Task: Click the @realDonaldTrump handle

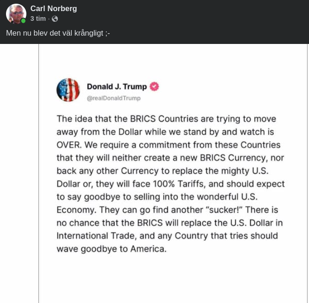Action: coord(113,98)
